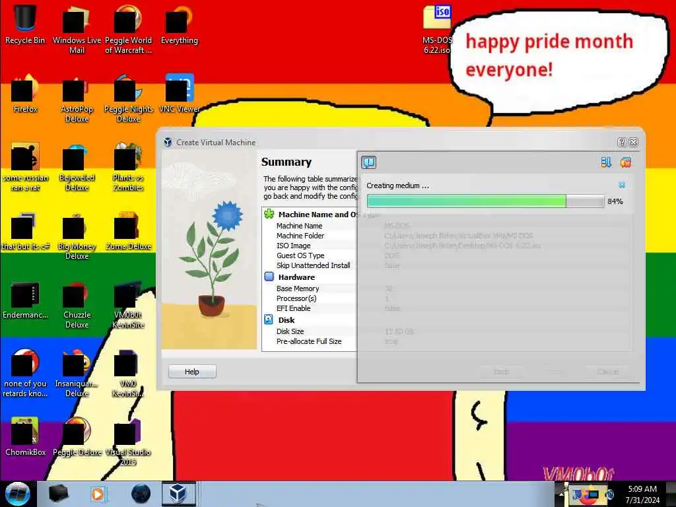Close the Create Virtual Machine dialog
Image resolution: width=676 pixels, height=507 pixels.
coord(633,143)
